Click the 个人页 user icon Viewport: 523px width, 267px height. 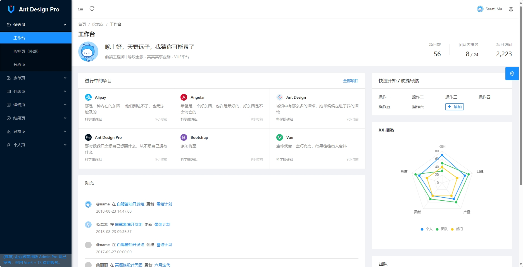click(9, 145)
